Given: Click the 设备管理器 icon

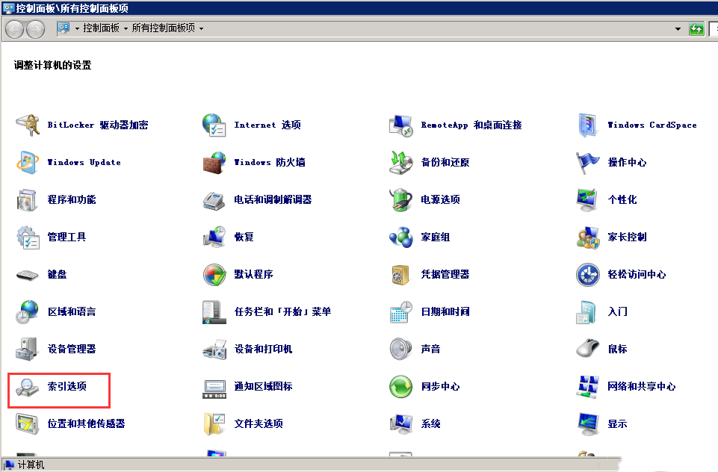Looking at the screenshot, I should click(28, 350).
